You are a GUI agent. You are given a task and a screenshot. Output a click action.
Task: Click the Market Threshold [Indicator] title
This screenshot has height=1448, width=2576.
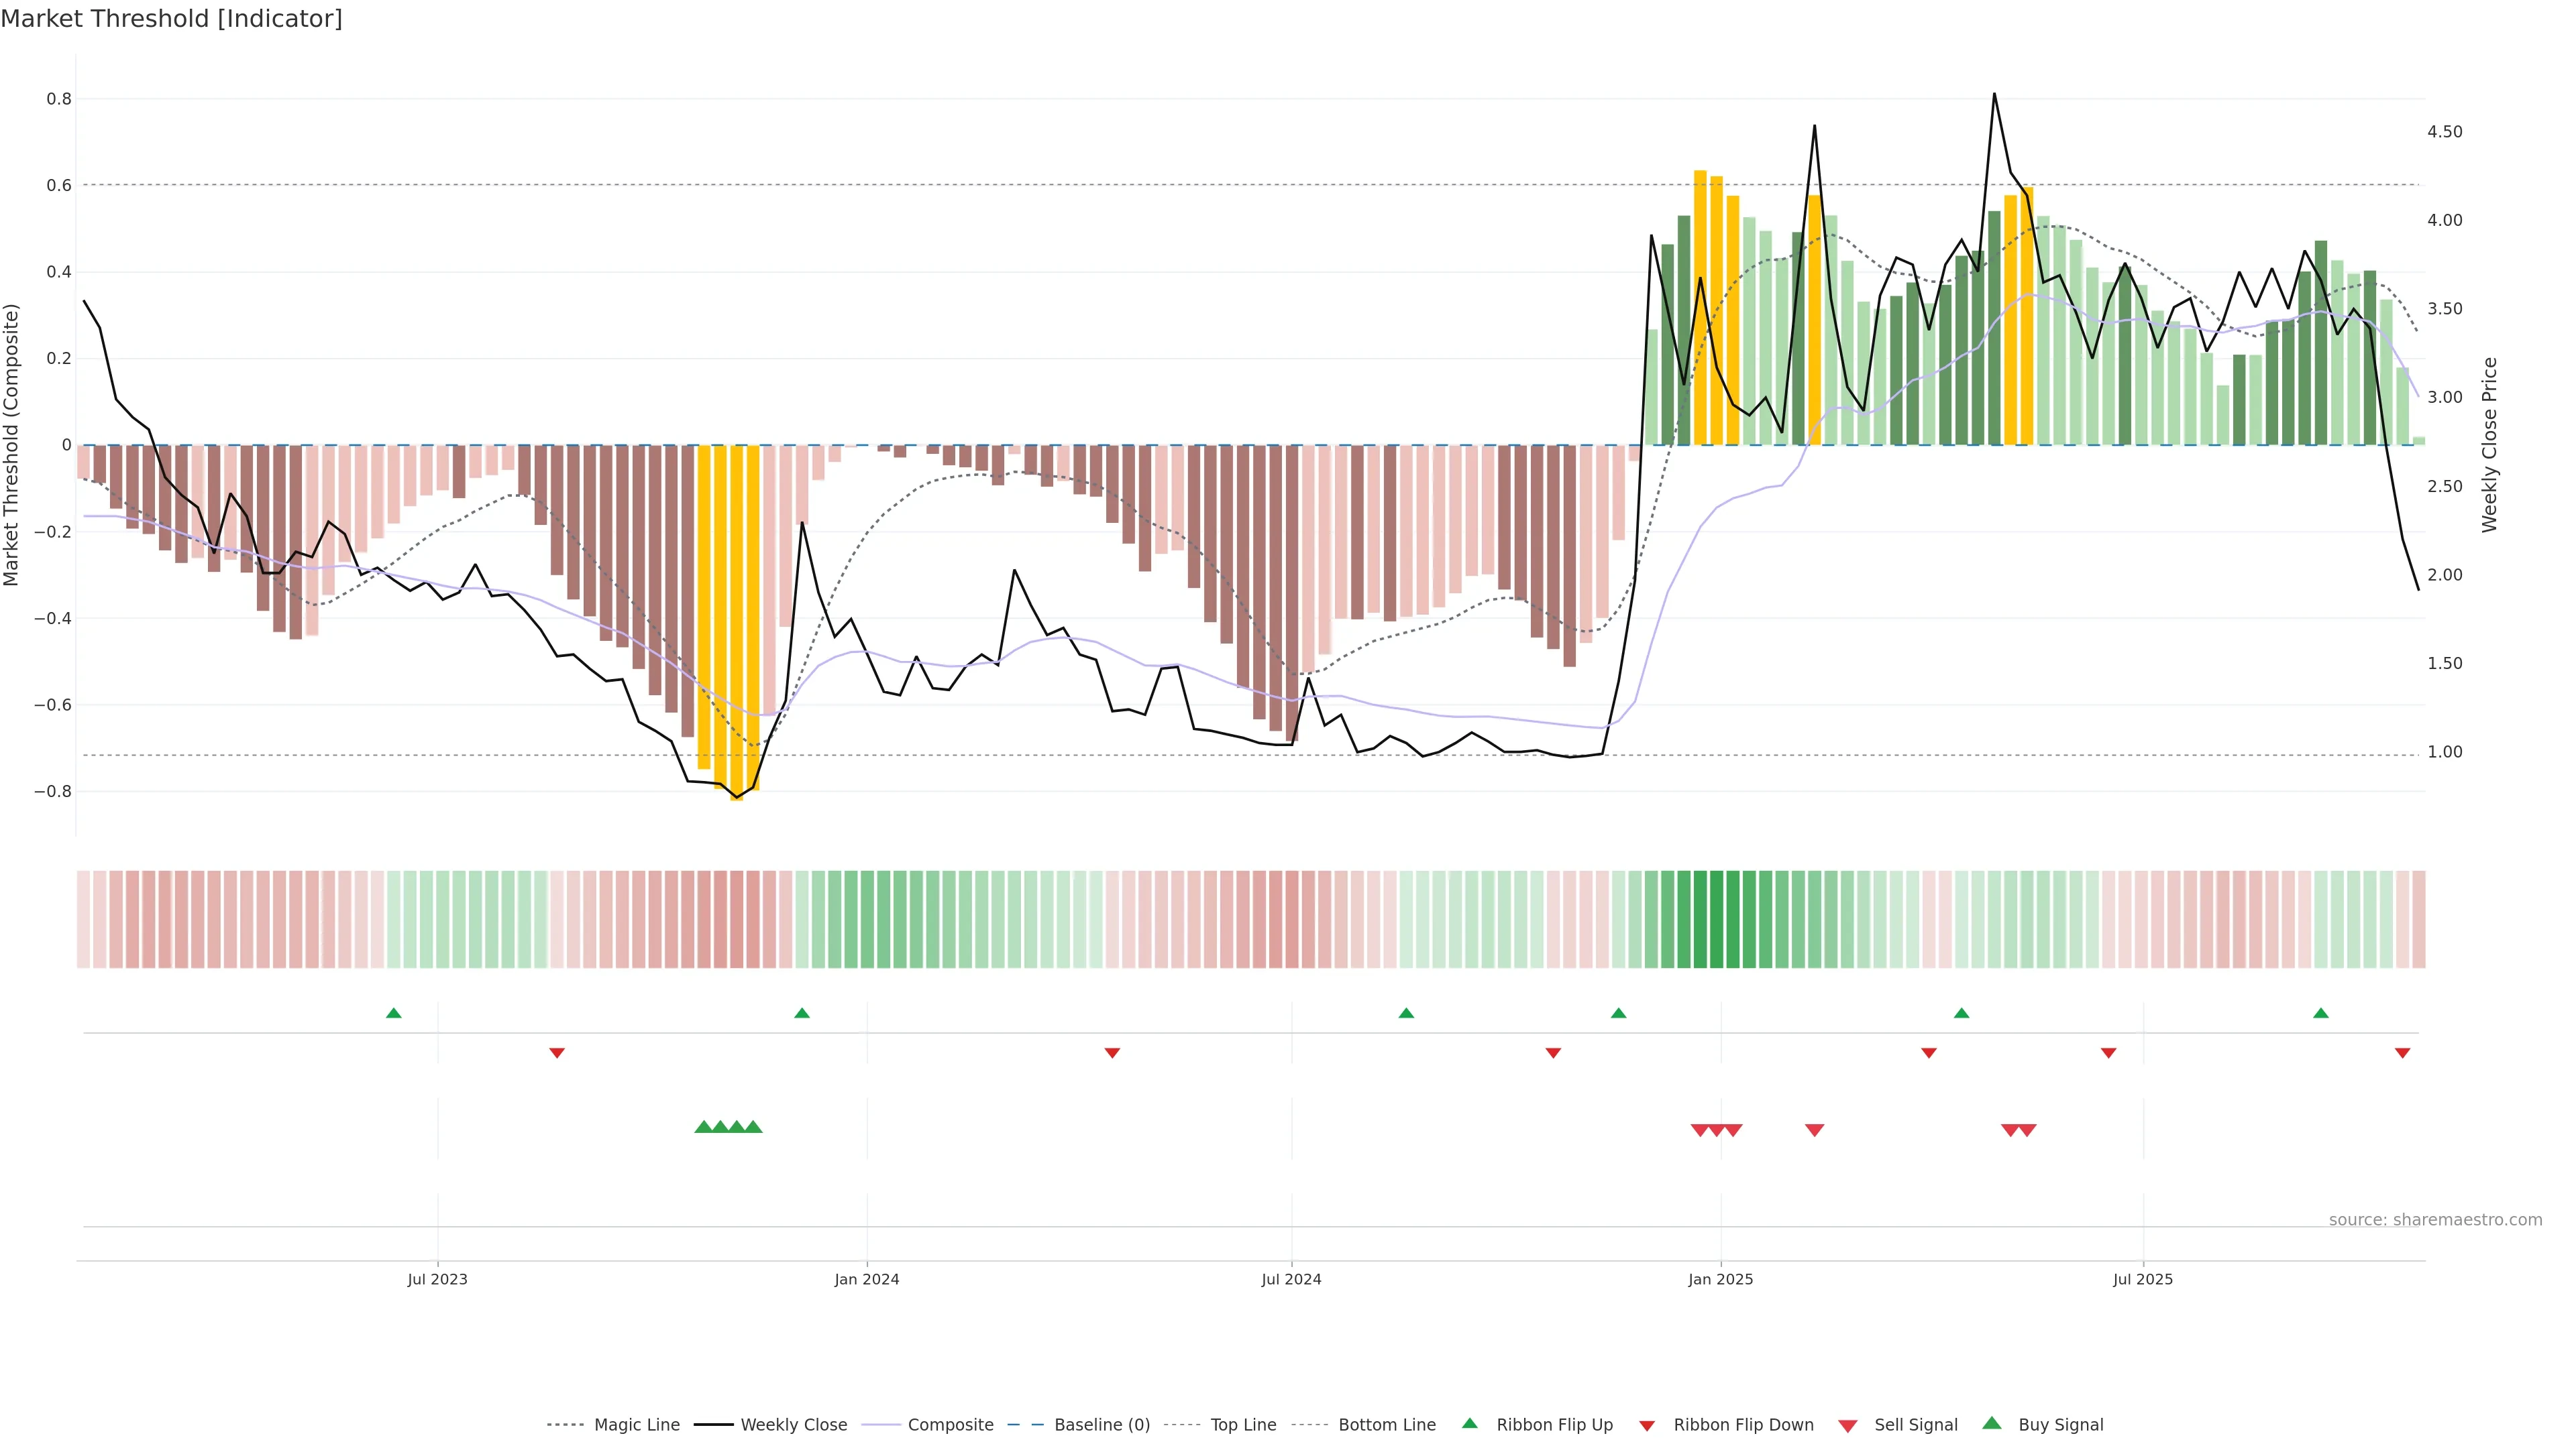pyautogui.click(x=171, y=19)
